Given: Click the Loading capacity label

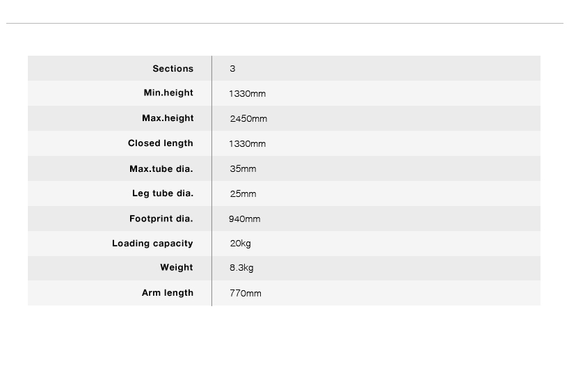Looking at the screenshot, I should click(152, 244).
